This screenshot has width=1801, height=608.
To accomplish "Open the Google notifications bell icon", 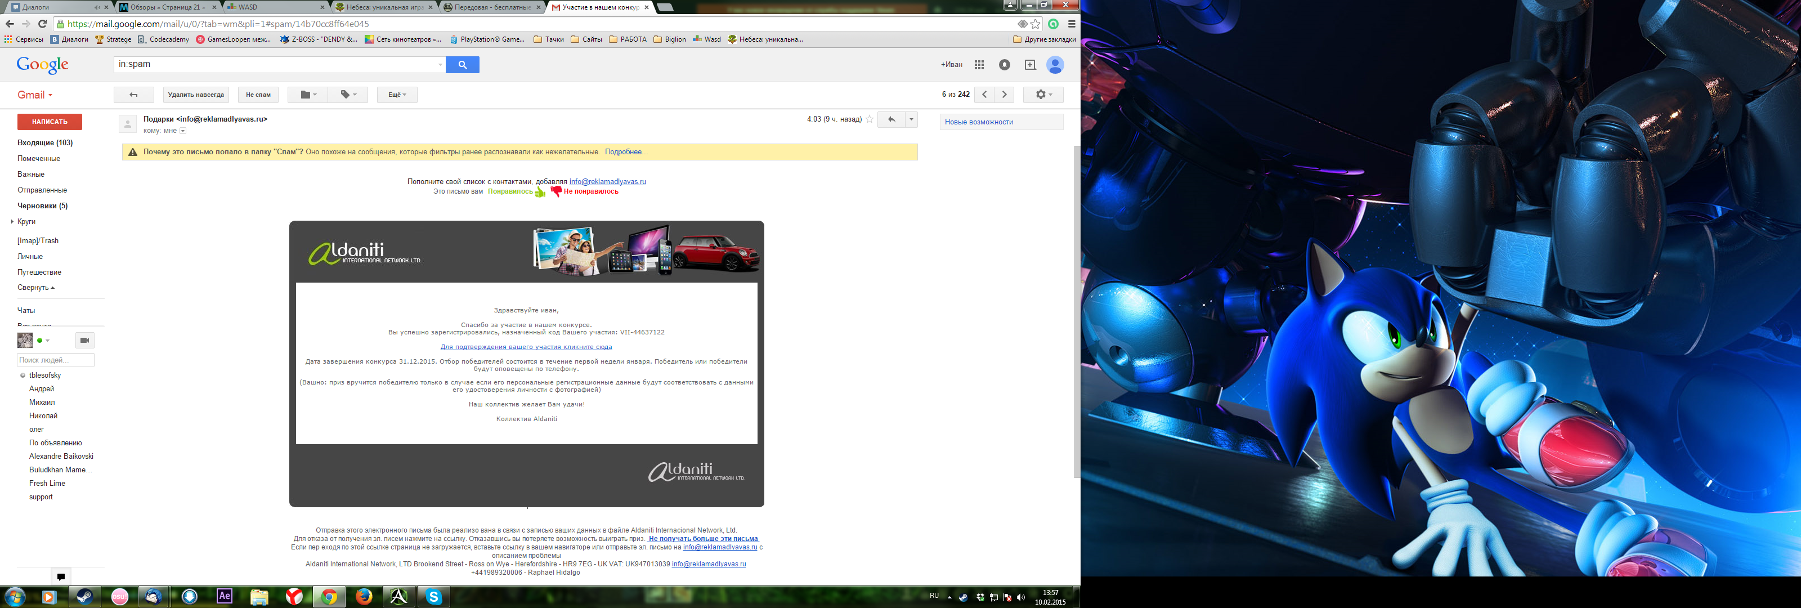I will 1005,64.
